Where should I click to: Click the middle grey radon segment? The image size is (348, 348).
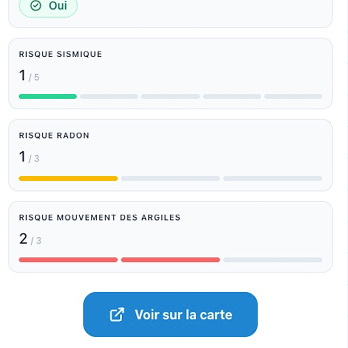point(171,178)
